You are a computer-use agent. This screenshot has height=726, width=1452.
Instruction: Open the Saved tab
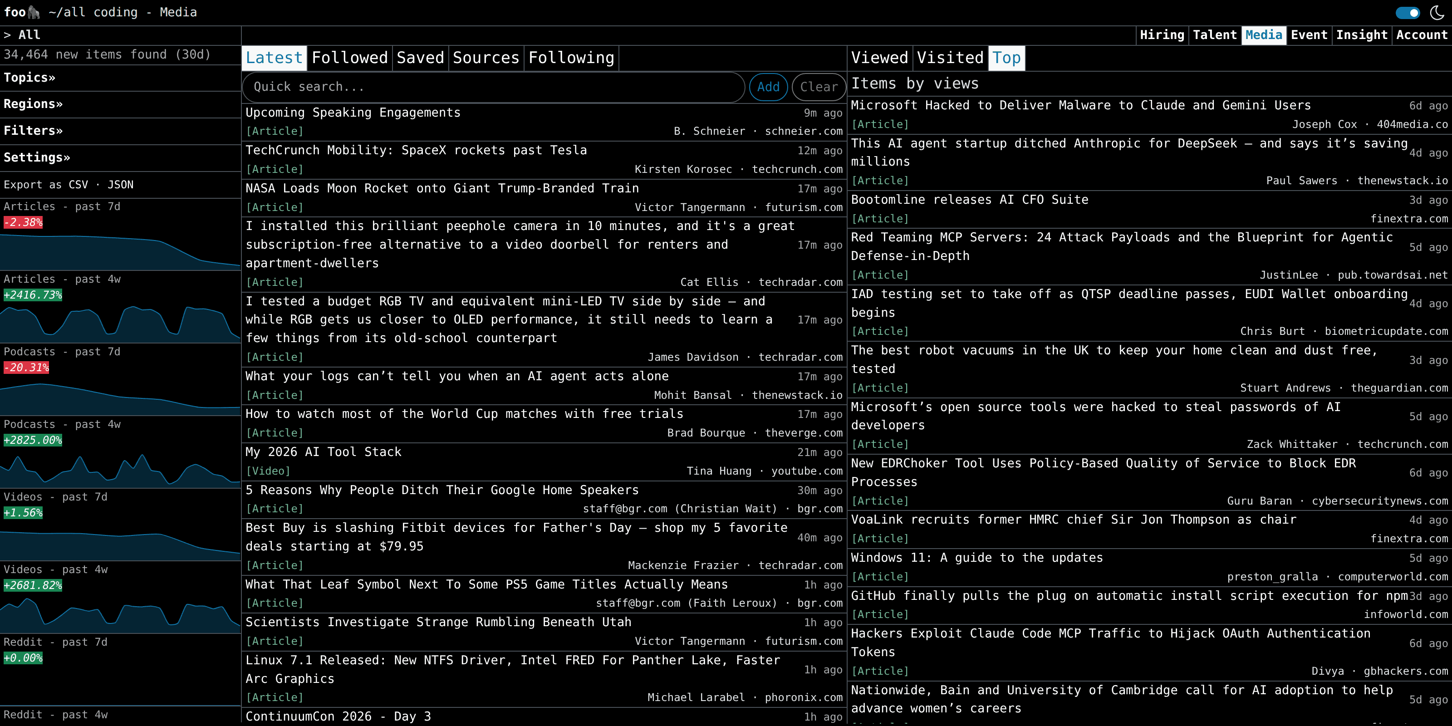[x=421, y=58]
